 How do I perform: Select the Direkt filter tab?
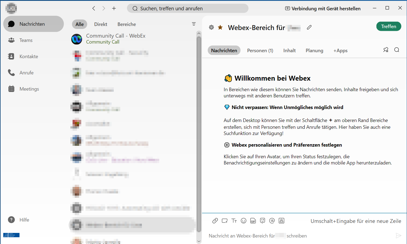pos(101,24)
